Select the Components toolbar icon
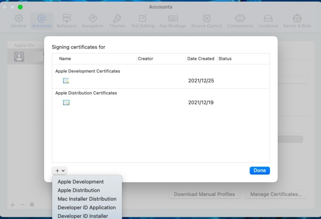Image resolution: width=321 pixels, height=219 pixels. click(x=239, y=21)
